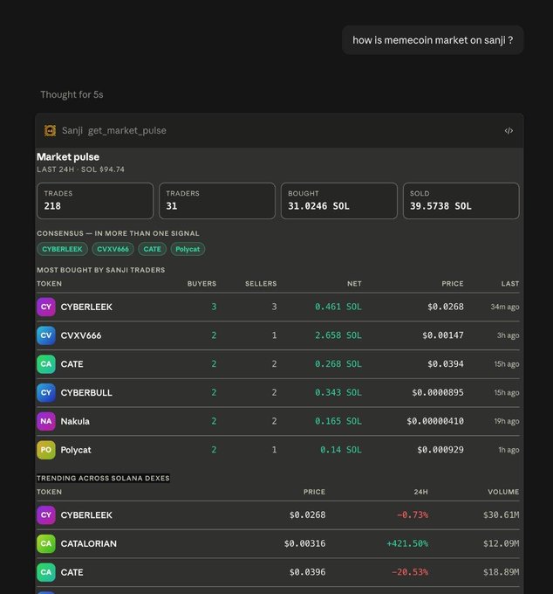Select the Polycat consensus chip
The height and width of the screenshot is (594, 553).
tap(188, 249)
